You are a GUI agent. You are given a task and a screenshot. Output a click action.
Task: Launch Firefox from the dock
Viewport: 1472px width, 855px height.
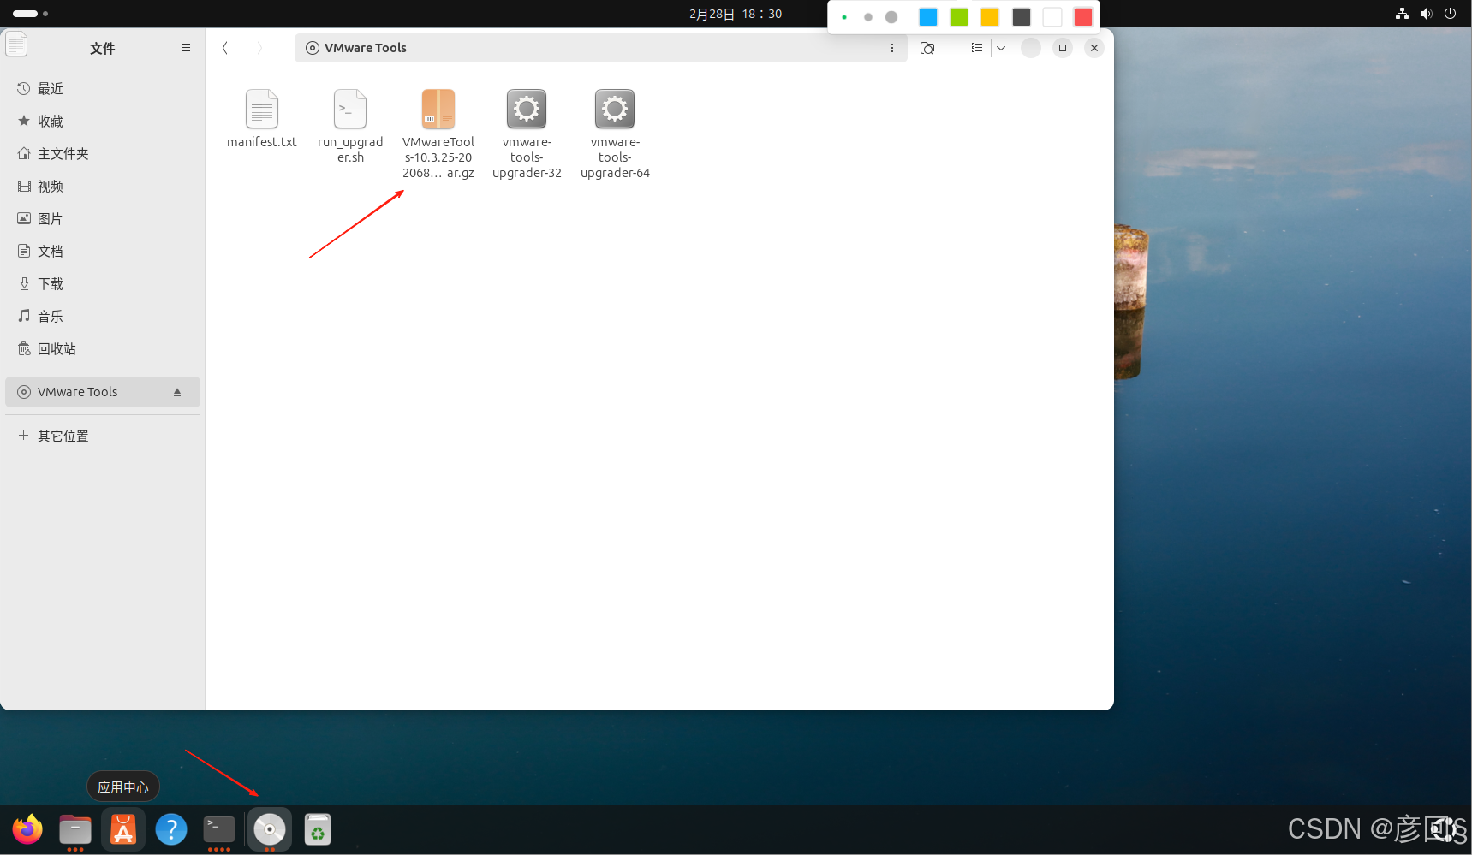click(27, 829)
